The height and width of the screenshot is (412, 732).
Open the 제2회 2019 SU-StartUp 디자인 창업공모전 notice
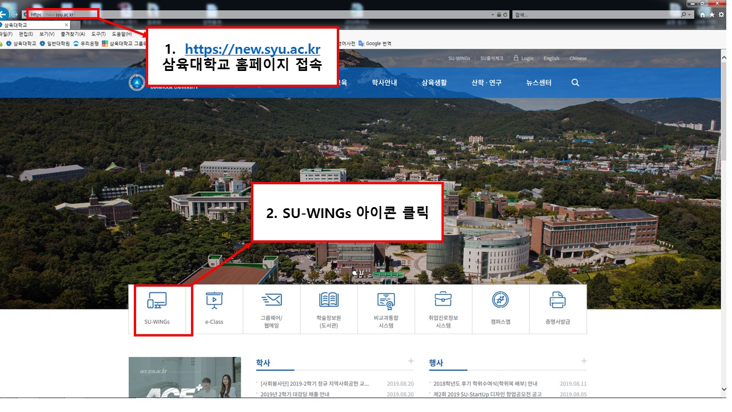tap(487, 394)
